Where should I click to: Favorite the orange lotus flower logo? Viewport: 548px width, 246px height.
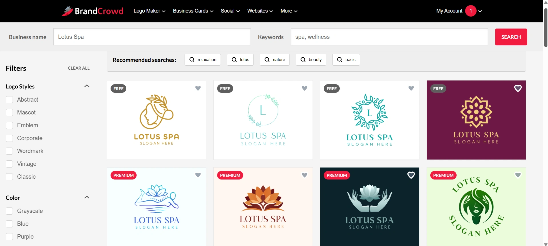point(305,175)
